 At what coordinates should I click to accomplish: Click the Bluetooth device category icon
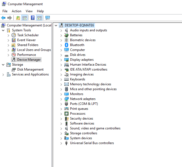[x=67, y=45]
